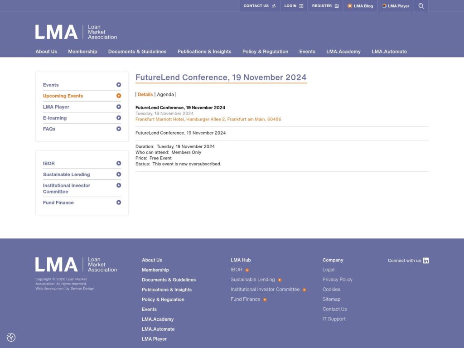Open Privacy Policy in the footer

click(x=337, y=280)
